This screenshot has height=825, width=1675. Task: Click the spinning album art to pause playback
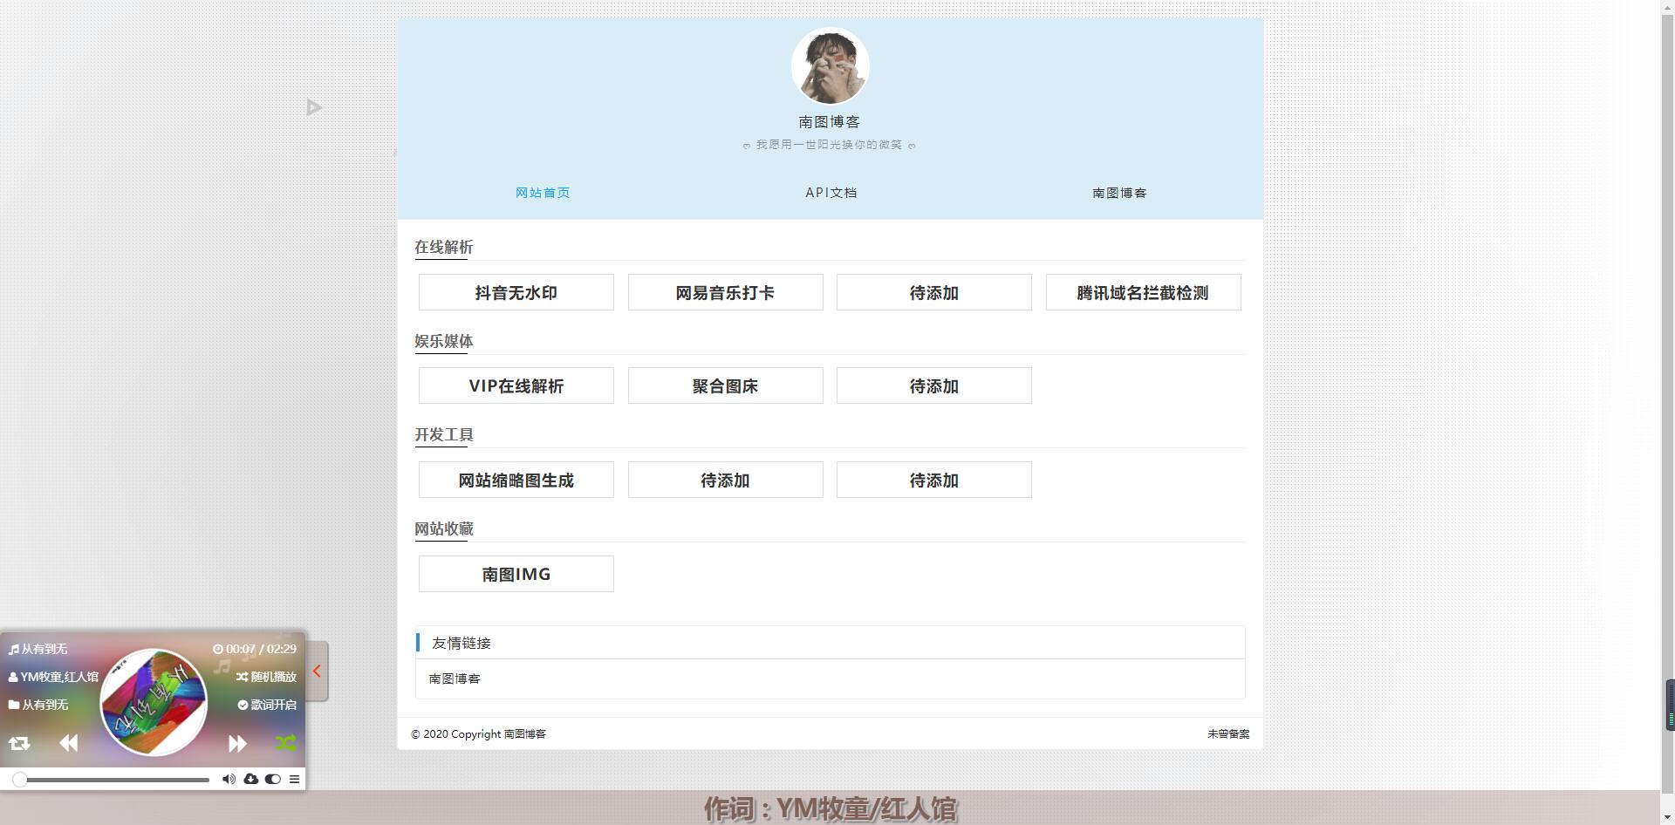point(154,702)
